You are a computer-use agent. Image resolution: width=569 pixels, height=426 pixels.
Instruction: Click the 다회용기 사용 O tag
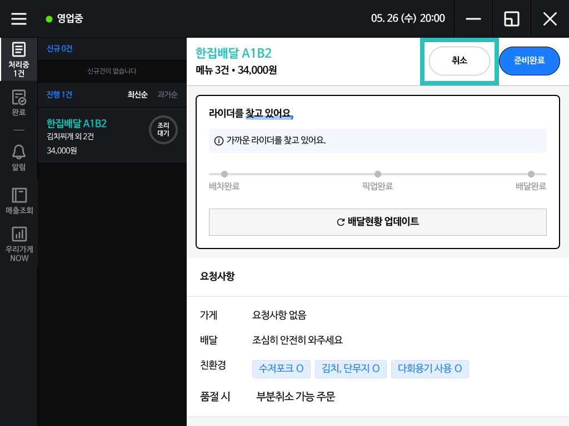tap(430, 369)
